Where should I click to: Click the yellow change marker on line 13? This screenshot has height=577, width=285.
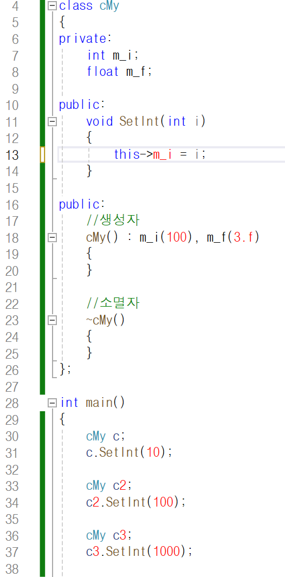click(42, 154)
